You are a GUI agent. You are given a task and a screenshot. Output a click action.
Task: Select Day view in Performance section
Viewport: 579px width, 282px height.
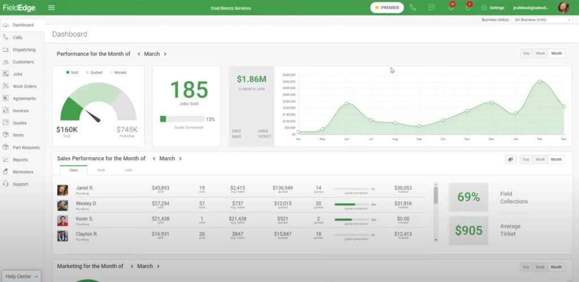click(x=526, y=54)
